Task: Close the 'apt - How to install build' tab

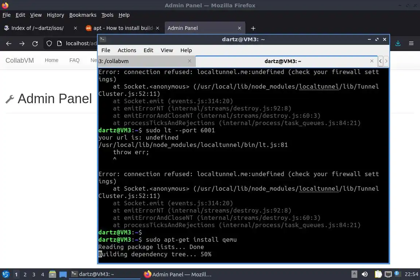Action: (157, 28)
